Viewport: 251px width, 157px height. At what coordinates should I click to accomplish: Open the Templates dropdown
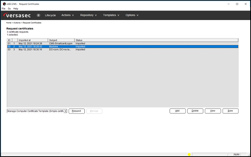(111, 15)
